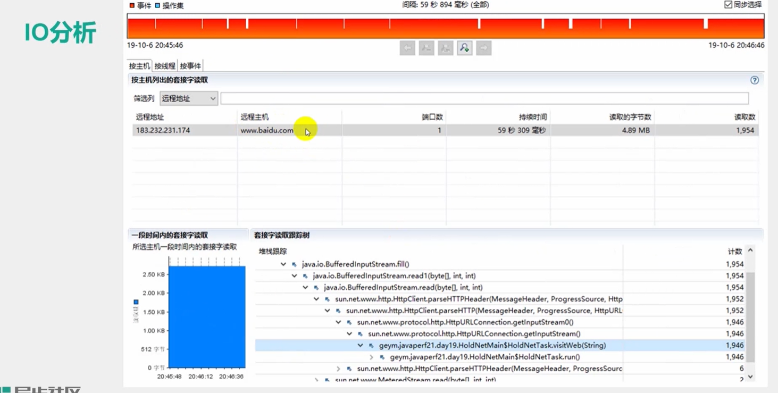Screen dimensions: 778x393
Task: Switch to the 按事件 tab
Action: [190, 66]
